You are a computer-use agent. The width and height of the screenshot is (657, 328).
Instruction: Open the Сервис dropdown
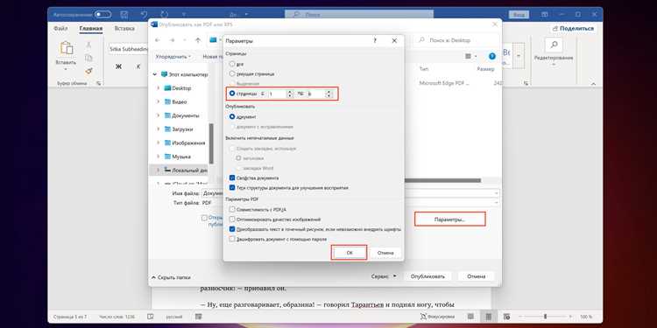384,276
